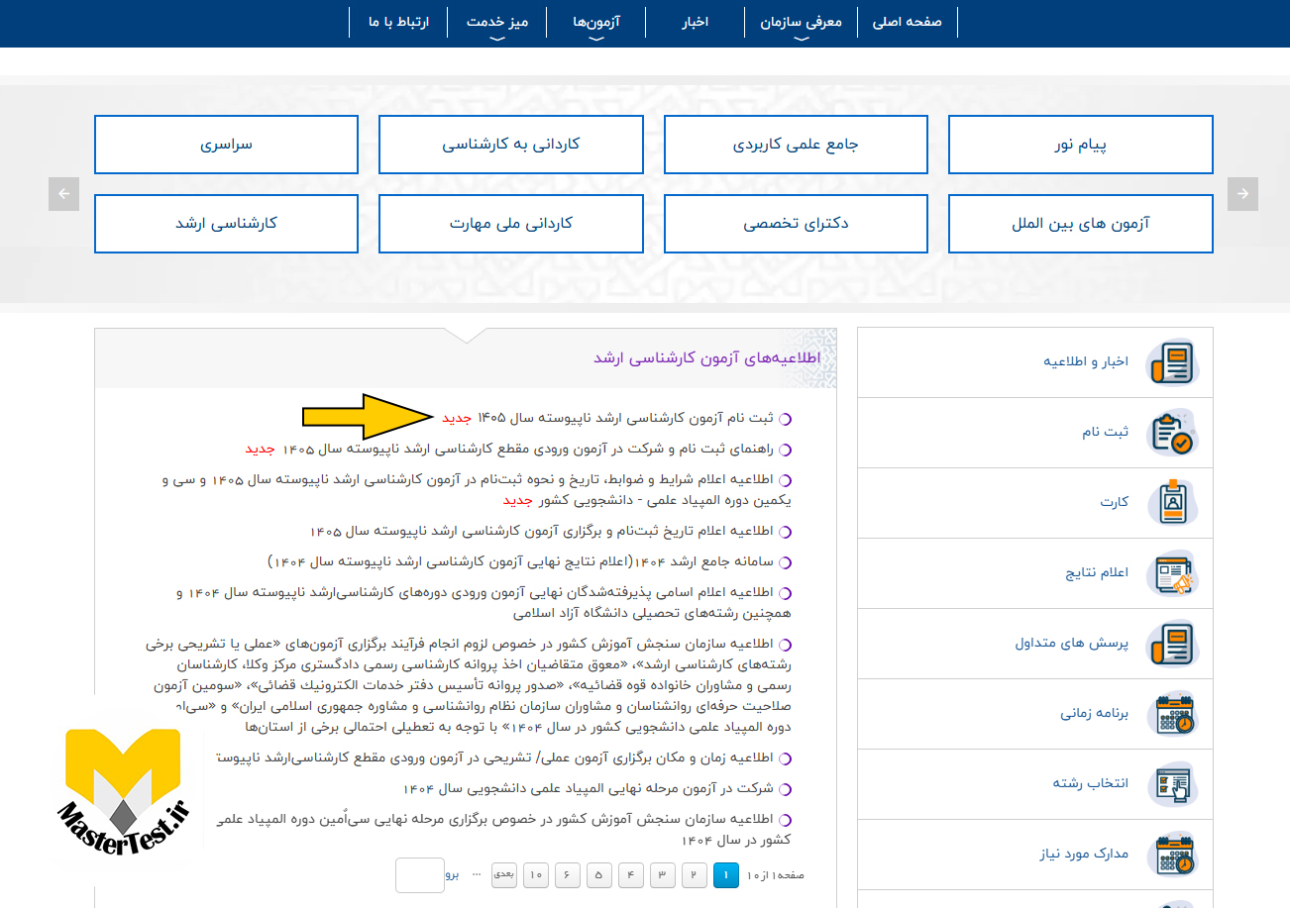Open the انتخاب رشته field-selection icon
Viewport: 1290px width, 908px height.
tap(1175, 785)
